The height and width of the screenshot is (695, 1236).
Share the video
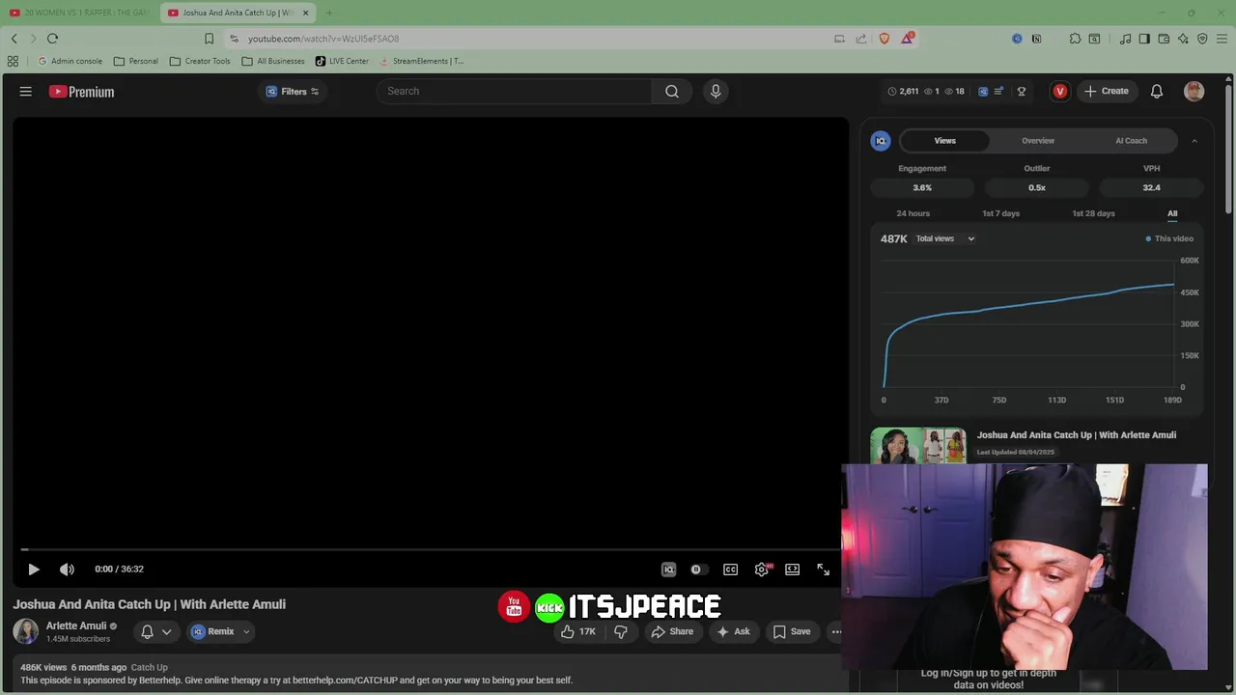tap(672, 631)
